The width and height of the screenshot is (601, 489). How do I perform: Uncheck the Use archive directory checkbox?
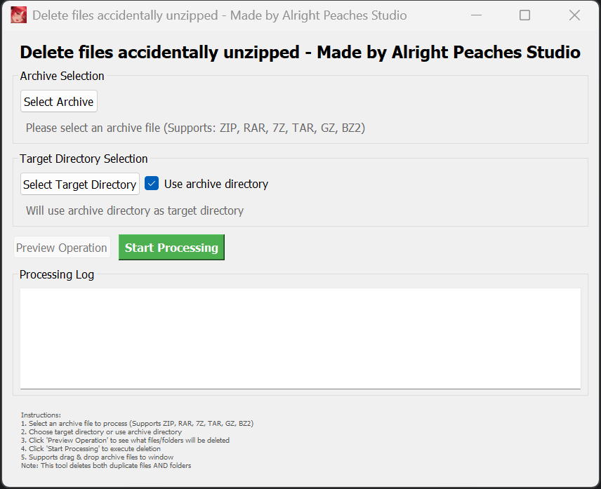pos(152,184)
